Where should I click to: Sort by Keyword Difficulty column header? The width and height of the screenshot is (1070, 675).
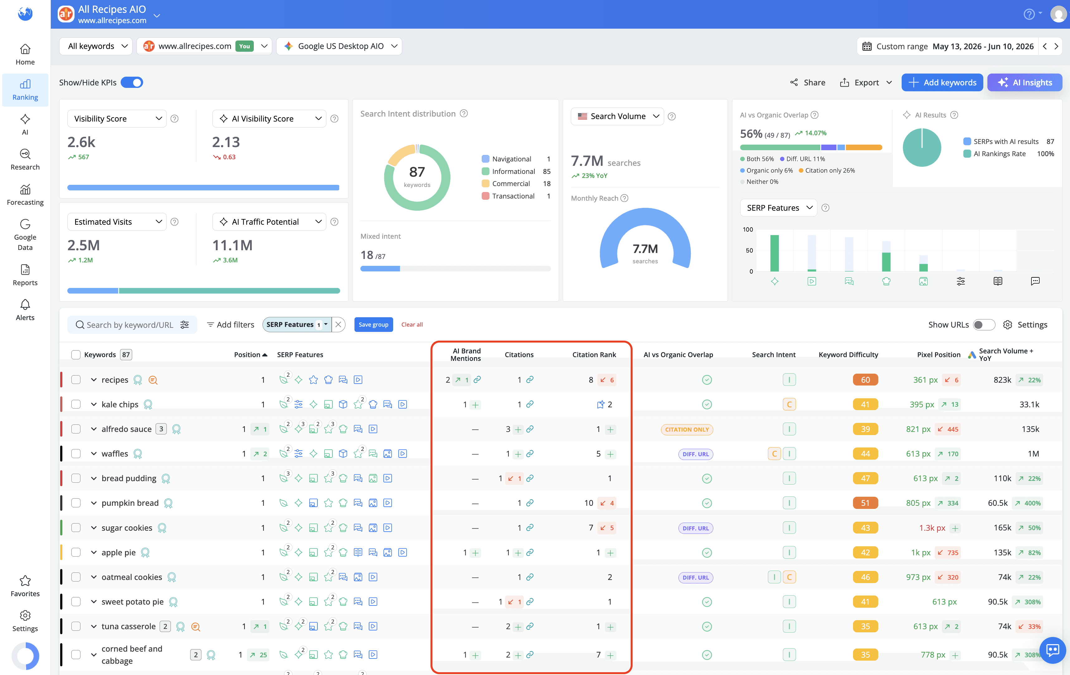tap(848, 354)
